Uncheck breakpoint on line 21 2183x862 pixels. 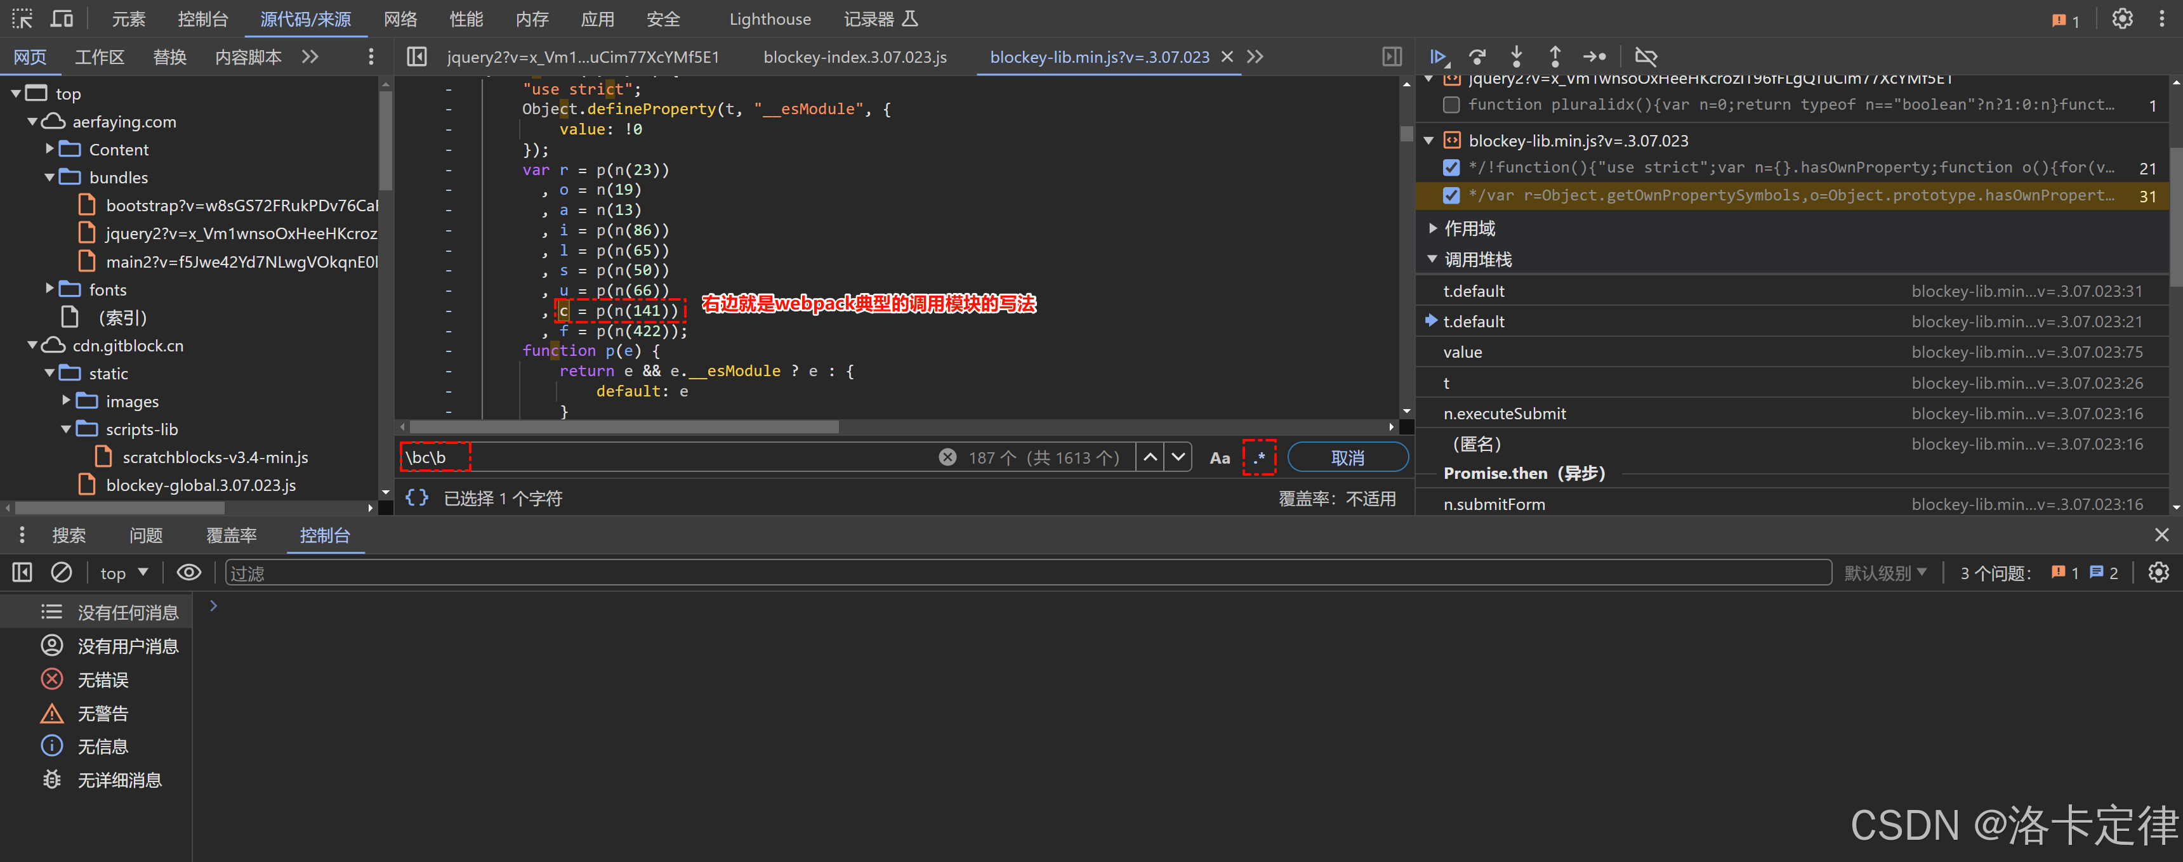(x=1451, y=167)
